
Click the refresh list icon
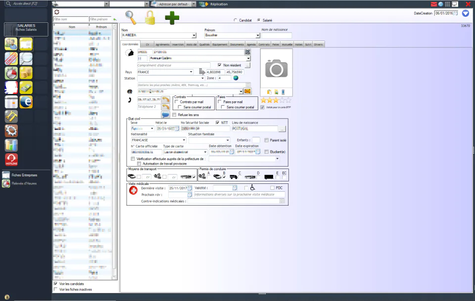point(56,12)
